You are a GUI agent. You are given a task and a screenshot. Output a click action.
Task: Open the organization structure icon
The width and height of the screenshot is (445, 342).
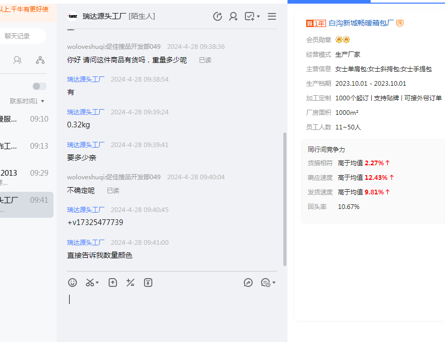(40, 60)
